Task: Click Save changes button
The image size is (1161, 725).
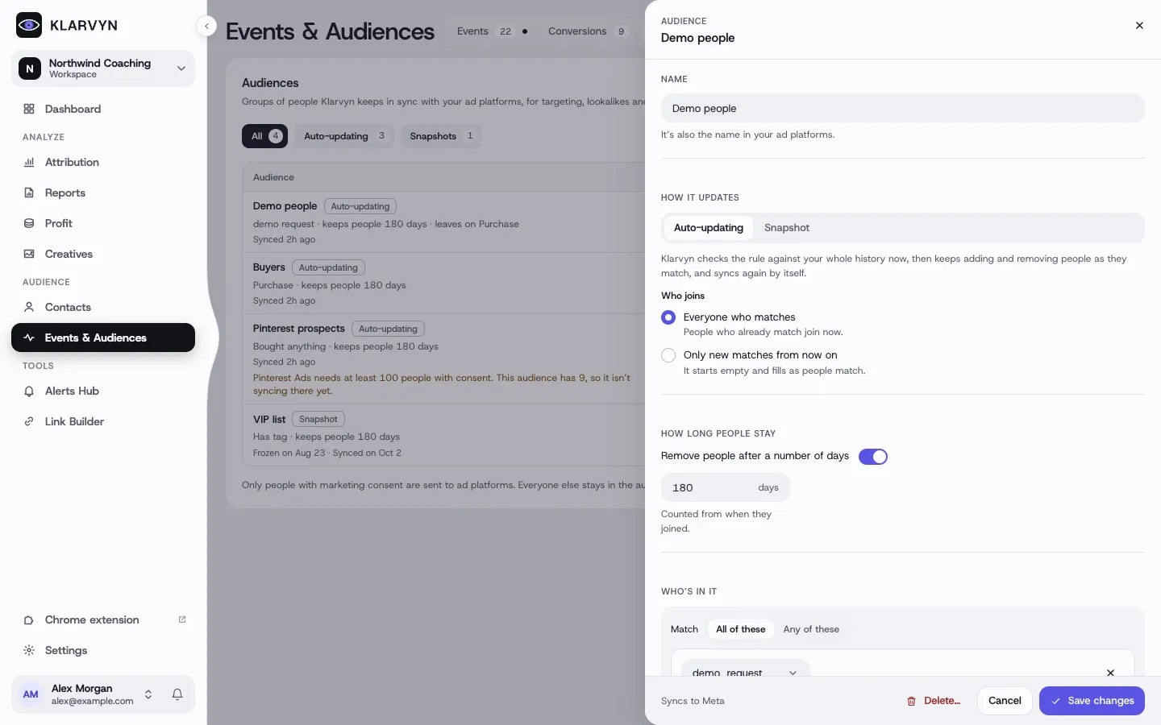Action: 1092,701
